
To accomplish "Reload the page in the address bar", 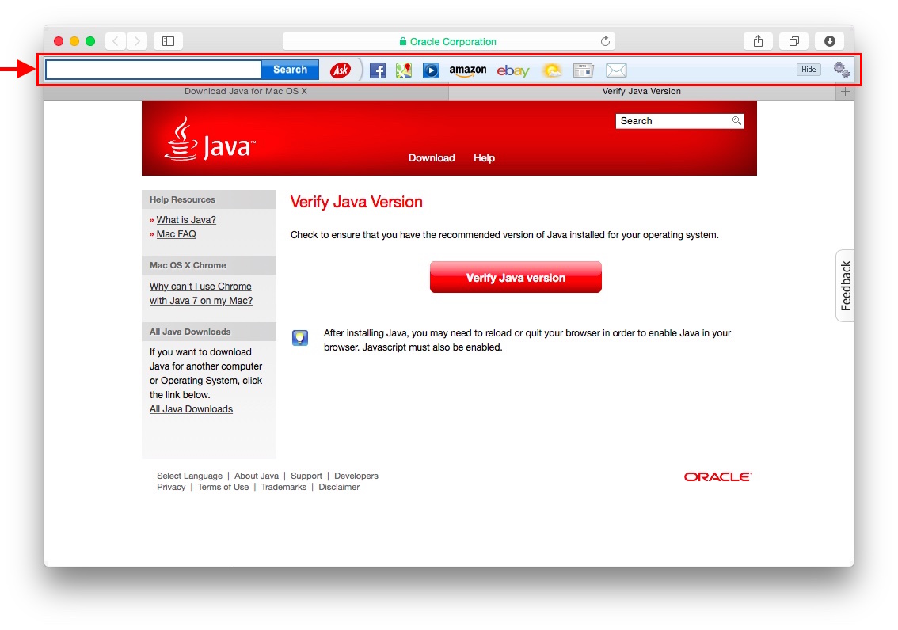I will click(x=605, y=41).
